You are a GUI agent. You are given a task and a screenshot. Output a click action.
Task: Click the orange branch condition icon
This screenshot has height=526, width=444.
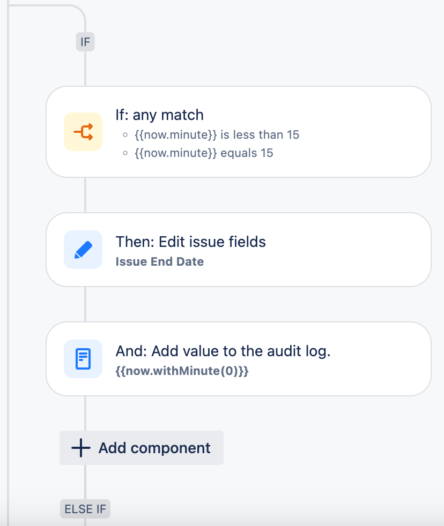(83, 132)
